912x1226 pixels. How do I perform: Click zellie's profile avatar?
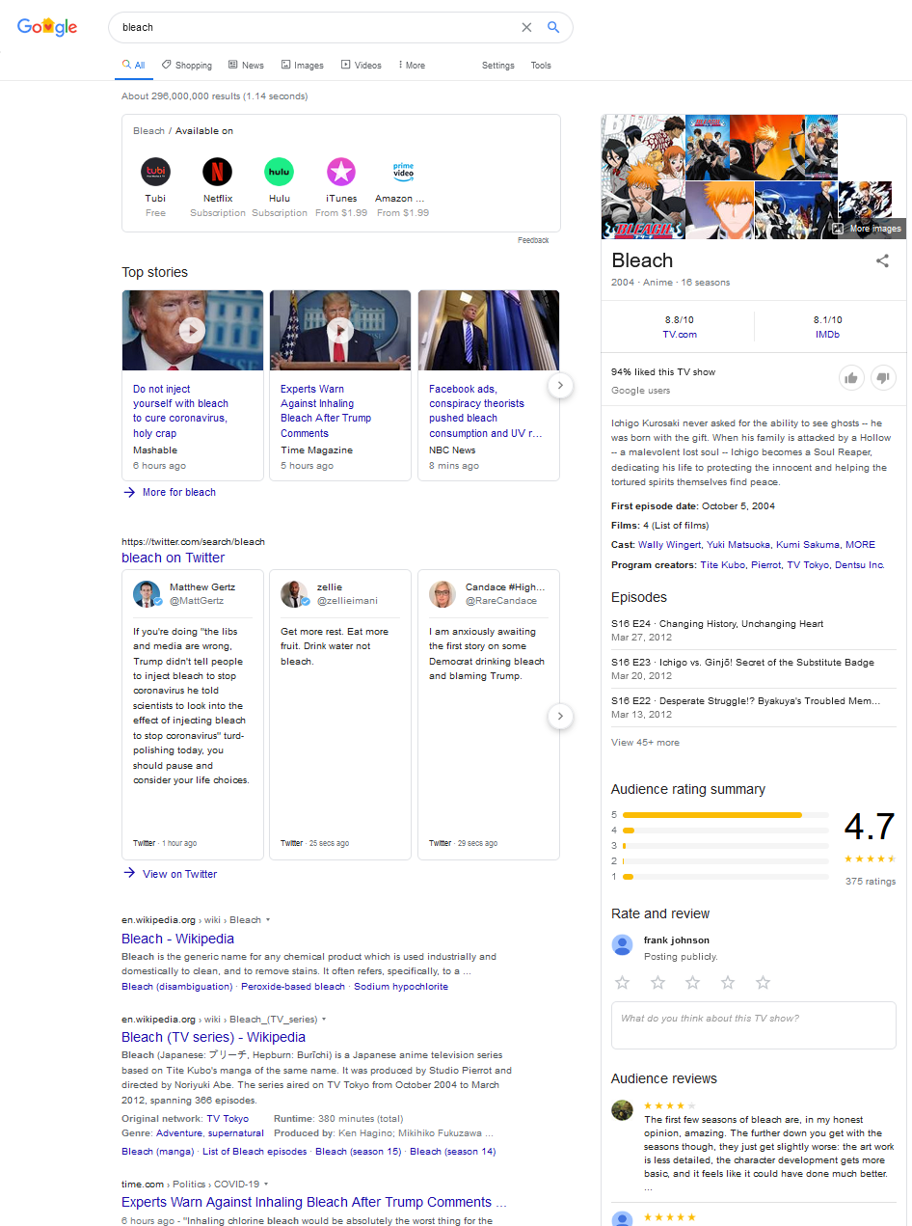point(294,594)
